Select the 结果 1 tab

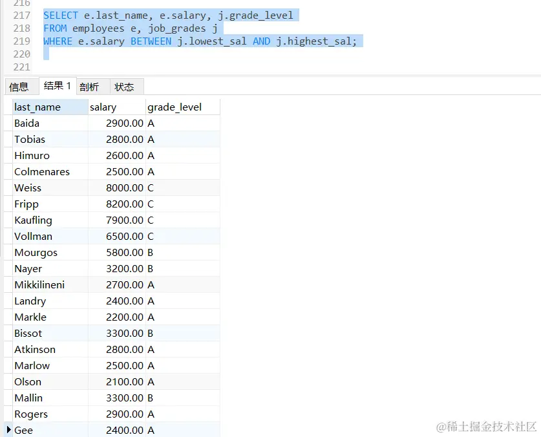pyautogui.click(x=58, y=85)
